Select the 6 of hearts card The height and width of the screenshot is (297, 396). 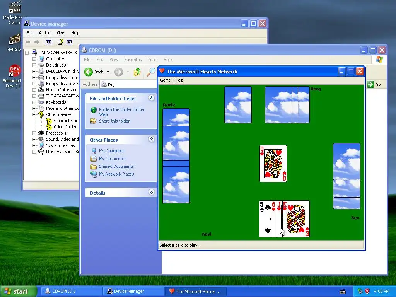click(x=274, y=219)
